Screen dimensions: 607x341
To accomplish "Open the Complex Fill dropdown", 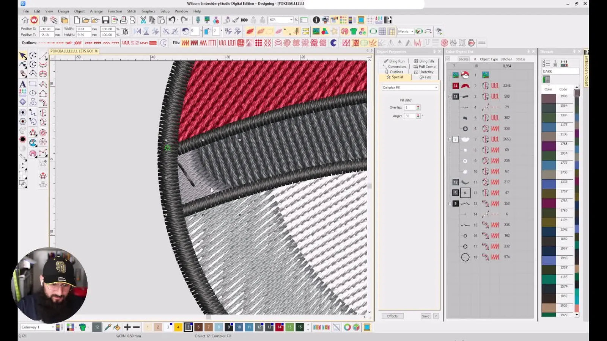I will [x=410, y=87].
